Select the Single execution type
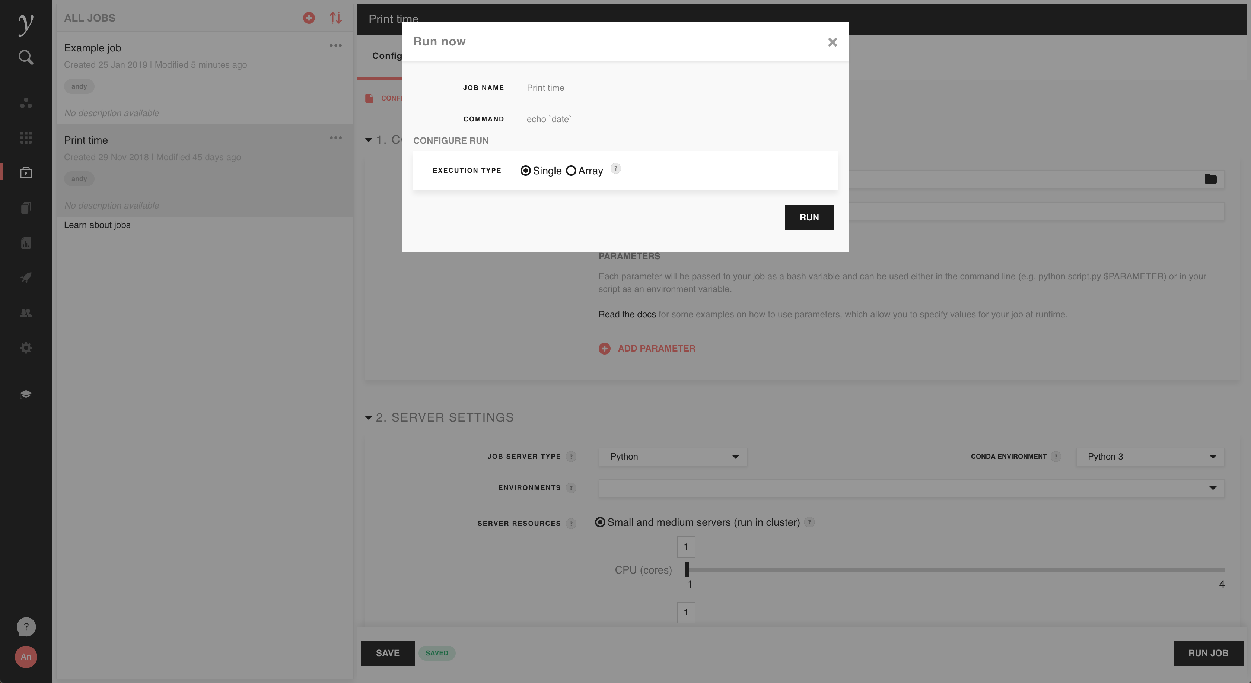Screen dimensions: 1251x683 coord(525,171)
